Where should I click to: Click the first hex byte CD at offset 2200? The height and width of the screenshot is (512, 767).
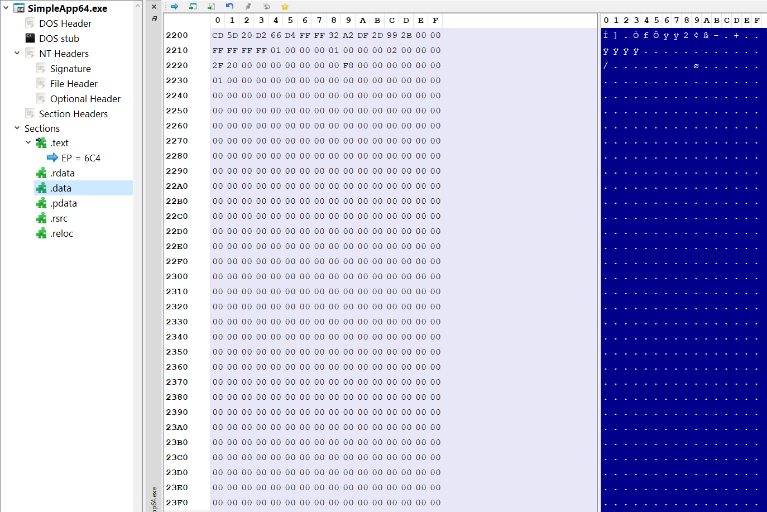click(x=218, y=35)
